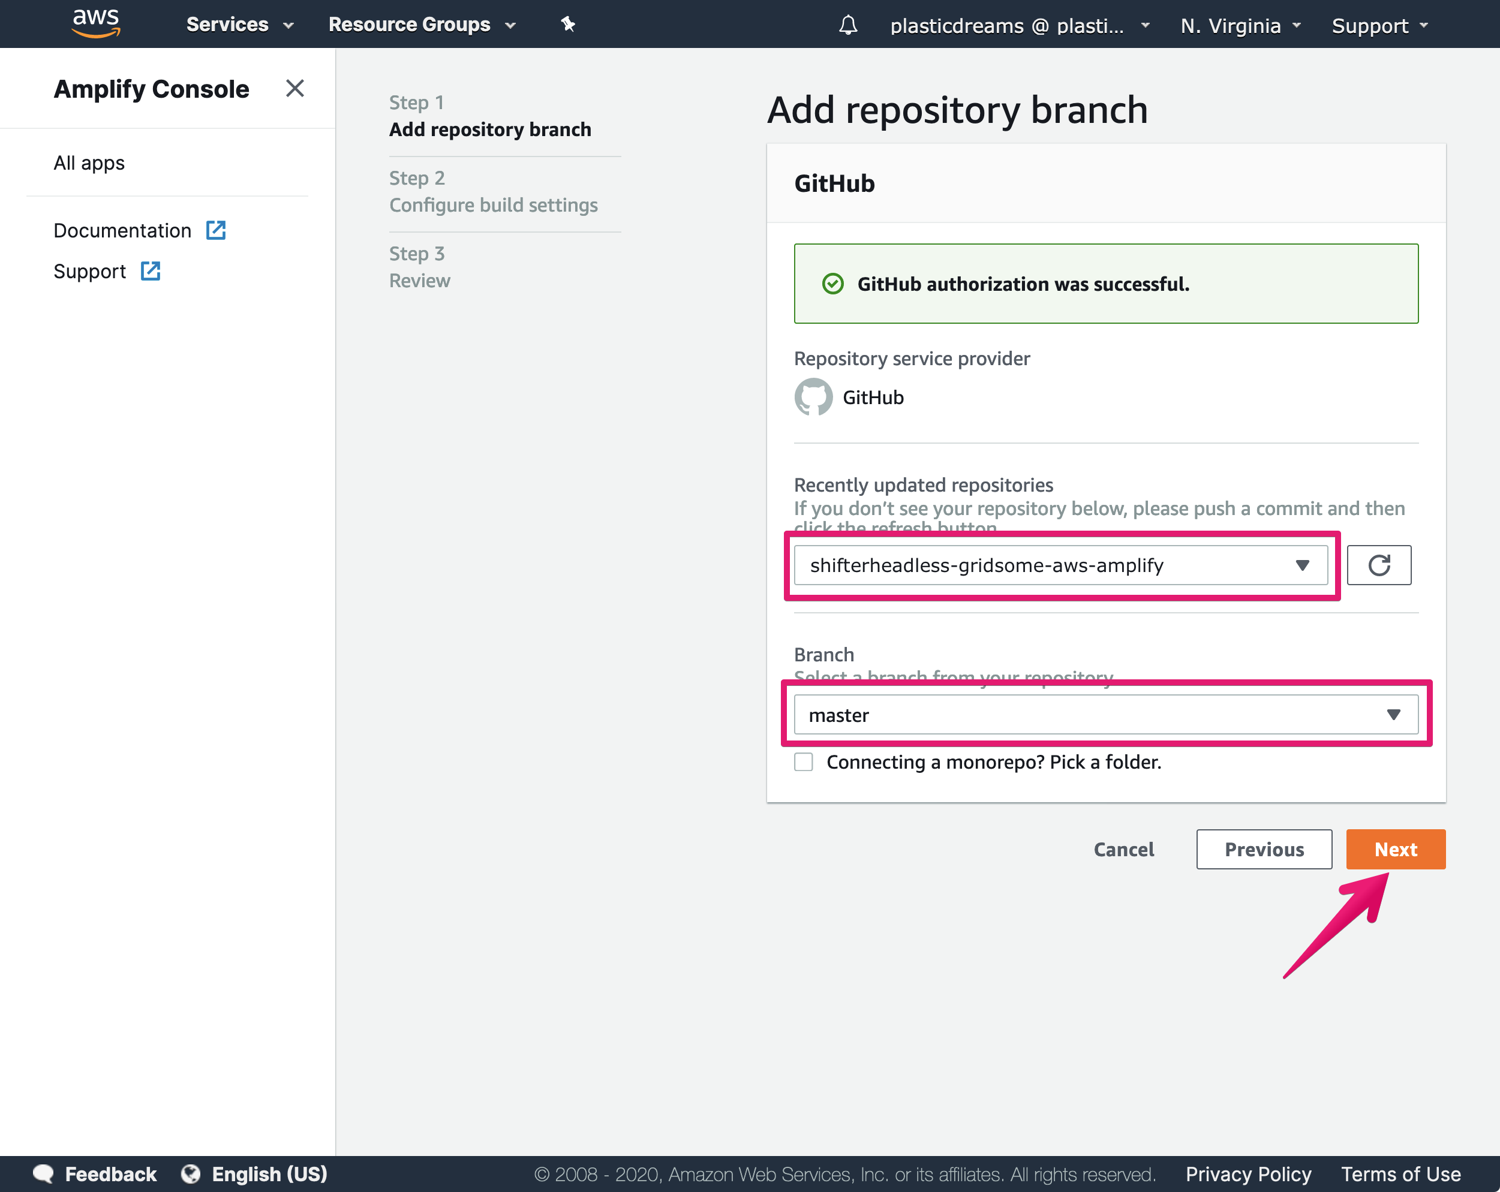Image resolution: width=1500 pixels, height=1192 pixels.
Task: Open the notifications bell
Action: click(847, 25)
